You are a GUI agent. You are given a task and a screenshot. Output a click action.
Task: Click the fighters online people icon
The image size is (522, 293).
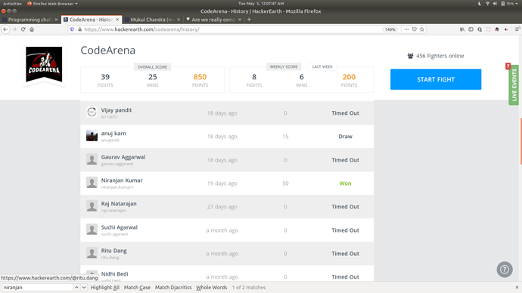point(410,56)
